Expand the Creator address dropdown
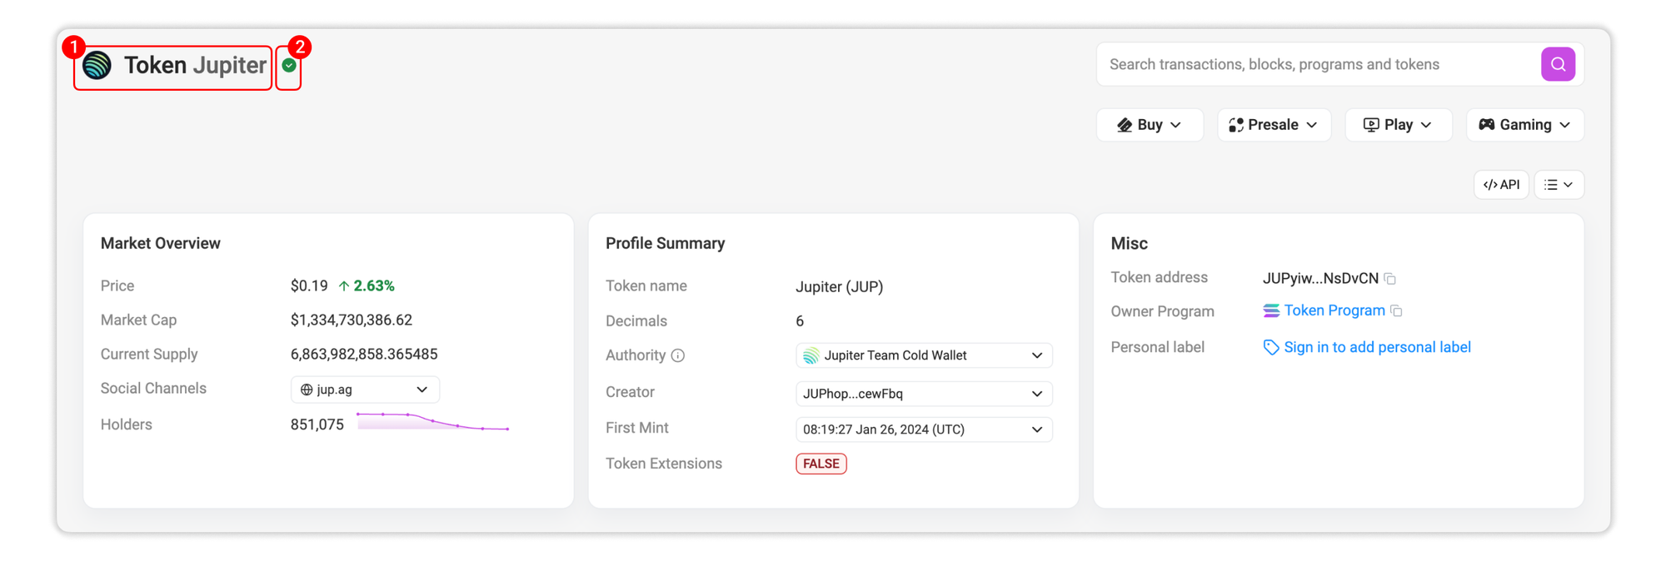 pos(923,394)
